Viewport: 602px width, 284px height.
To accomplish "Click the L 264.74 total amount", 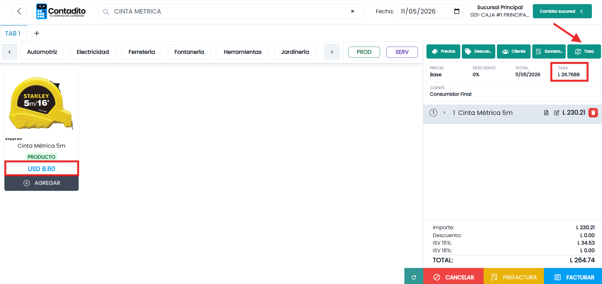I will [x=582, y=260].
